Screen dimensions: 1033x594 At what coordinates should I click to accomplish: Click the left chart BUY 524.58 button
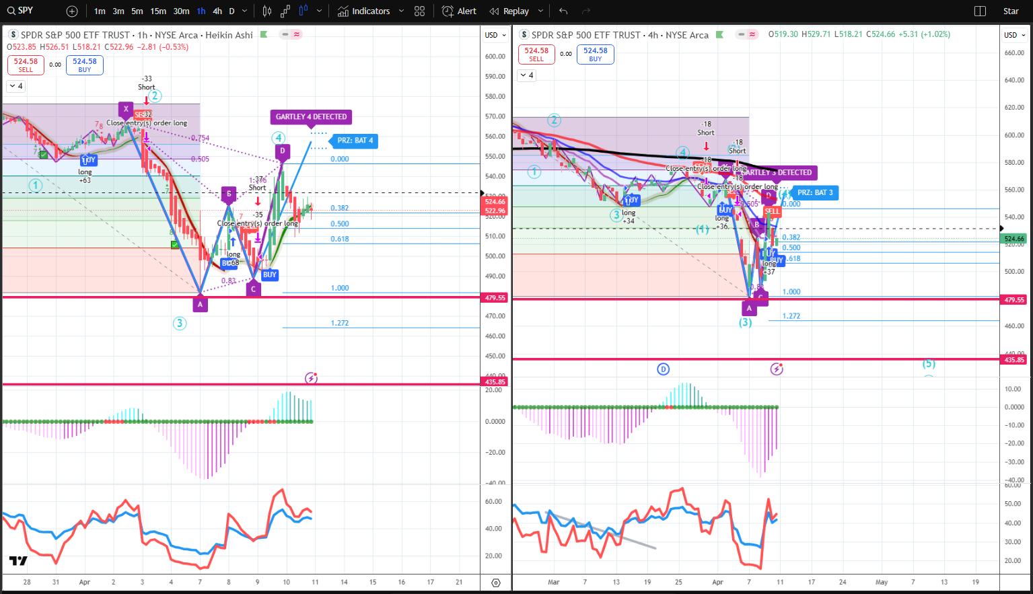click(x=85, y=65)
